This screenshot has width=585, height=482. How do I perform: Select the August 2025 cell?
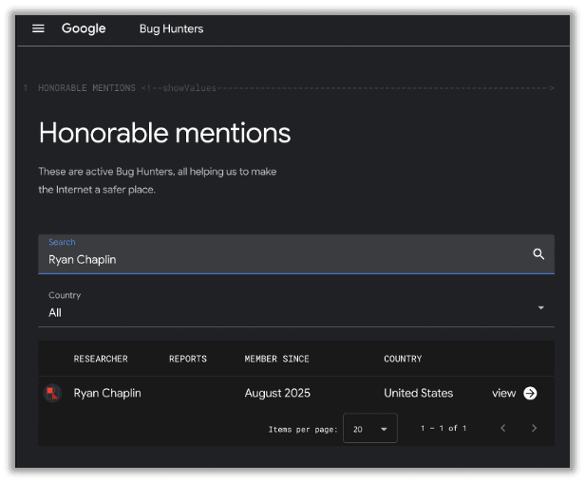[277, 393]
